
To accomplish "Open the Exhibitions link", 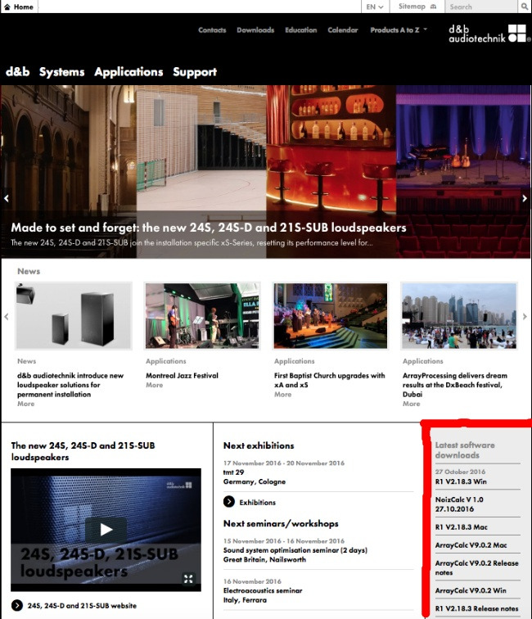I will (x=257, y=502).
